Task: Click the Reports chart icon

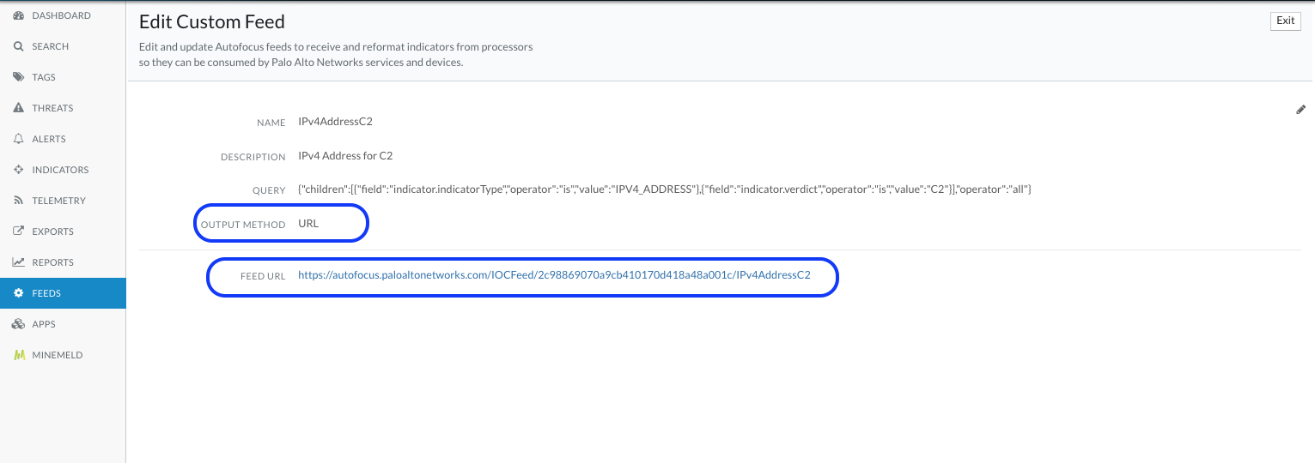Action: (18, 262)
